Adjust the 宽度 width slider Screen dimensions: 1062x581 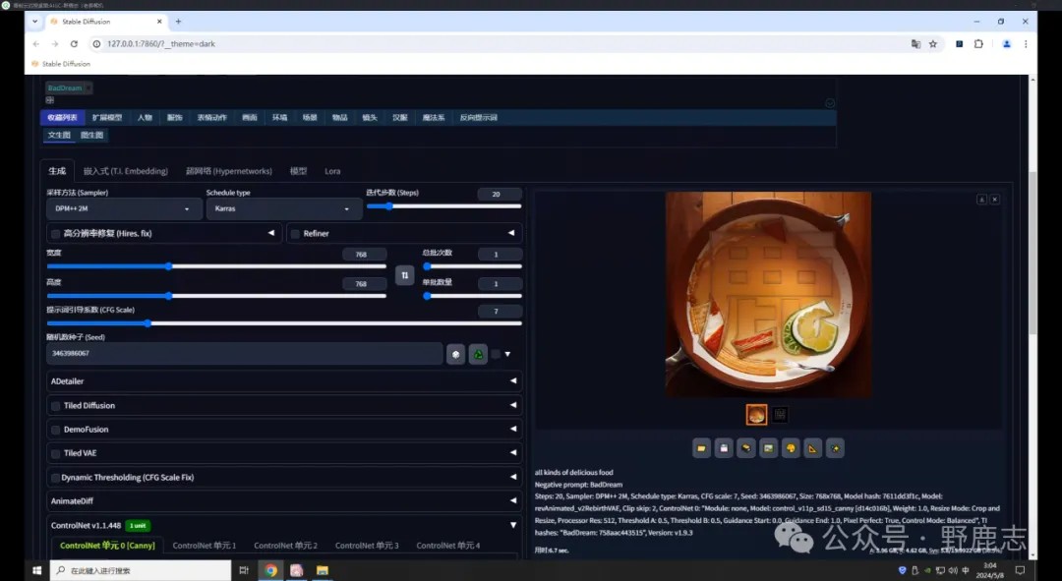[x=216, y=266]
